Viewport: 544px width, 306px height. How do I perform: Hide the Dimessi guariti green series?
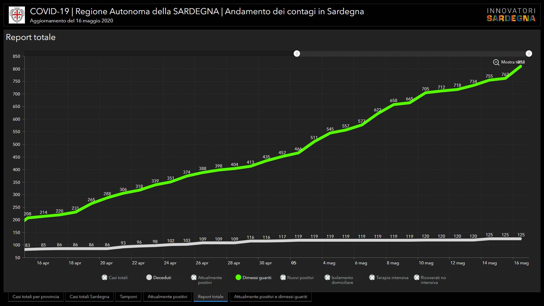pos(238,277)
